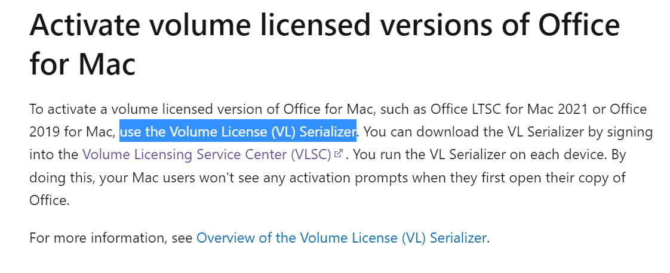670x273 pixels.
Task: Open the Volume Licensing Service Center (VLSC) link
Action: [x=207, y=154]
